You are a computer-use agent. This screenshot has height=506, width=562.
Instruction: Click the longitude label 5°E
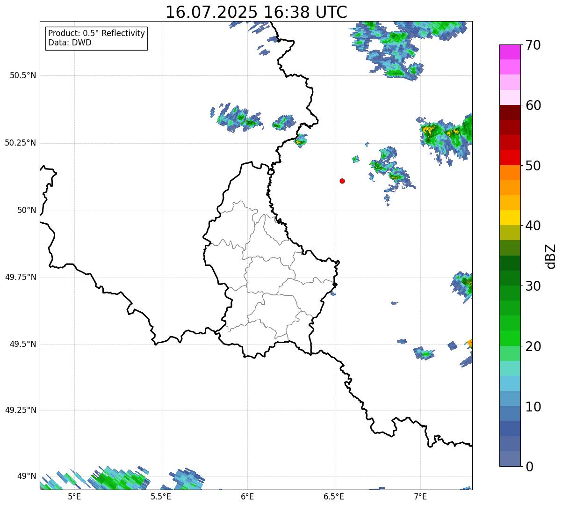(74, 497)
